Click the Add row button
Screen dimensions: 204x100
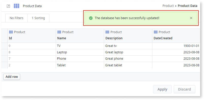[12, 77]
